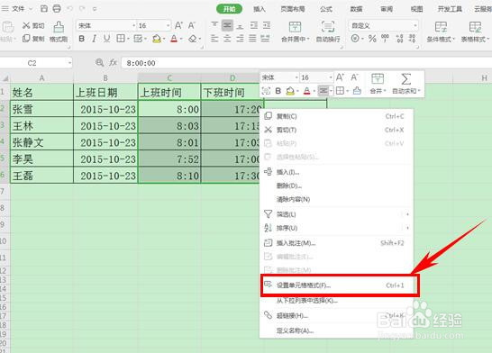Click the increase decimal places icon
This screenshot has width=492, height=353.
pyautogui.click(x=399, y=39)
